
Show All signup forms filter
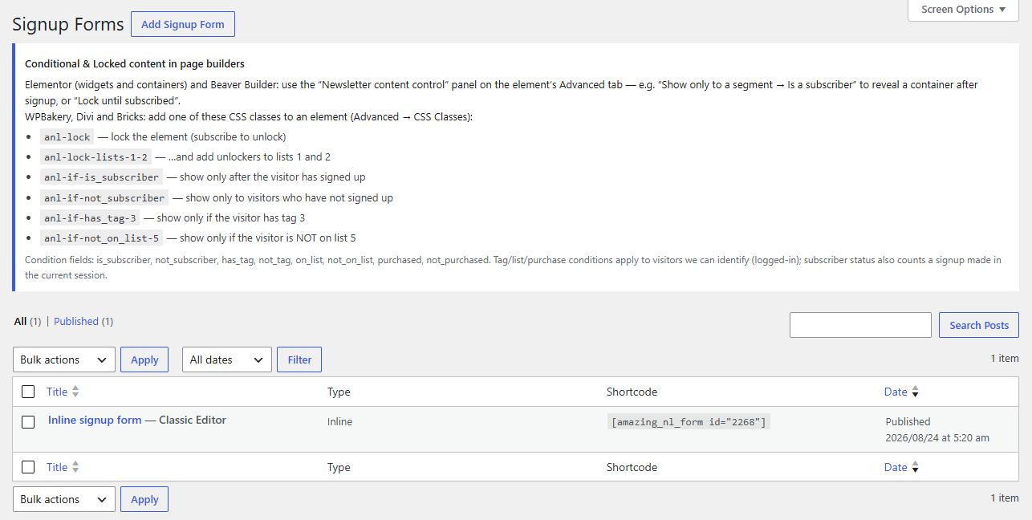(21, 321)
